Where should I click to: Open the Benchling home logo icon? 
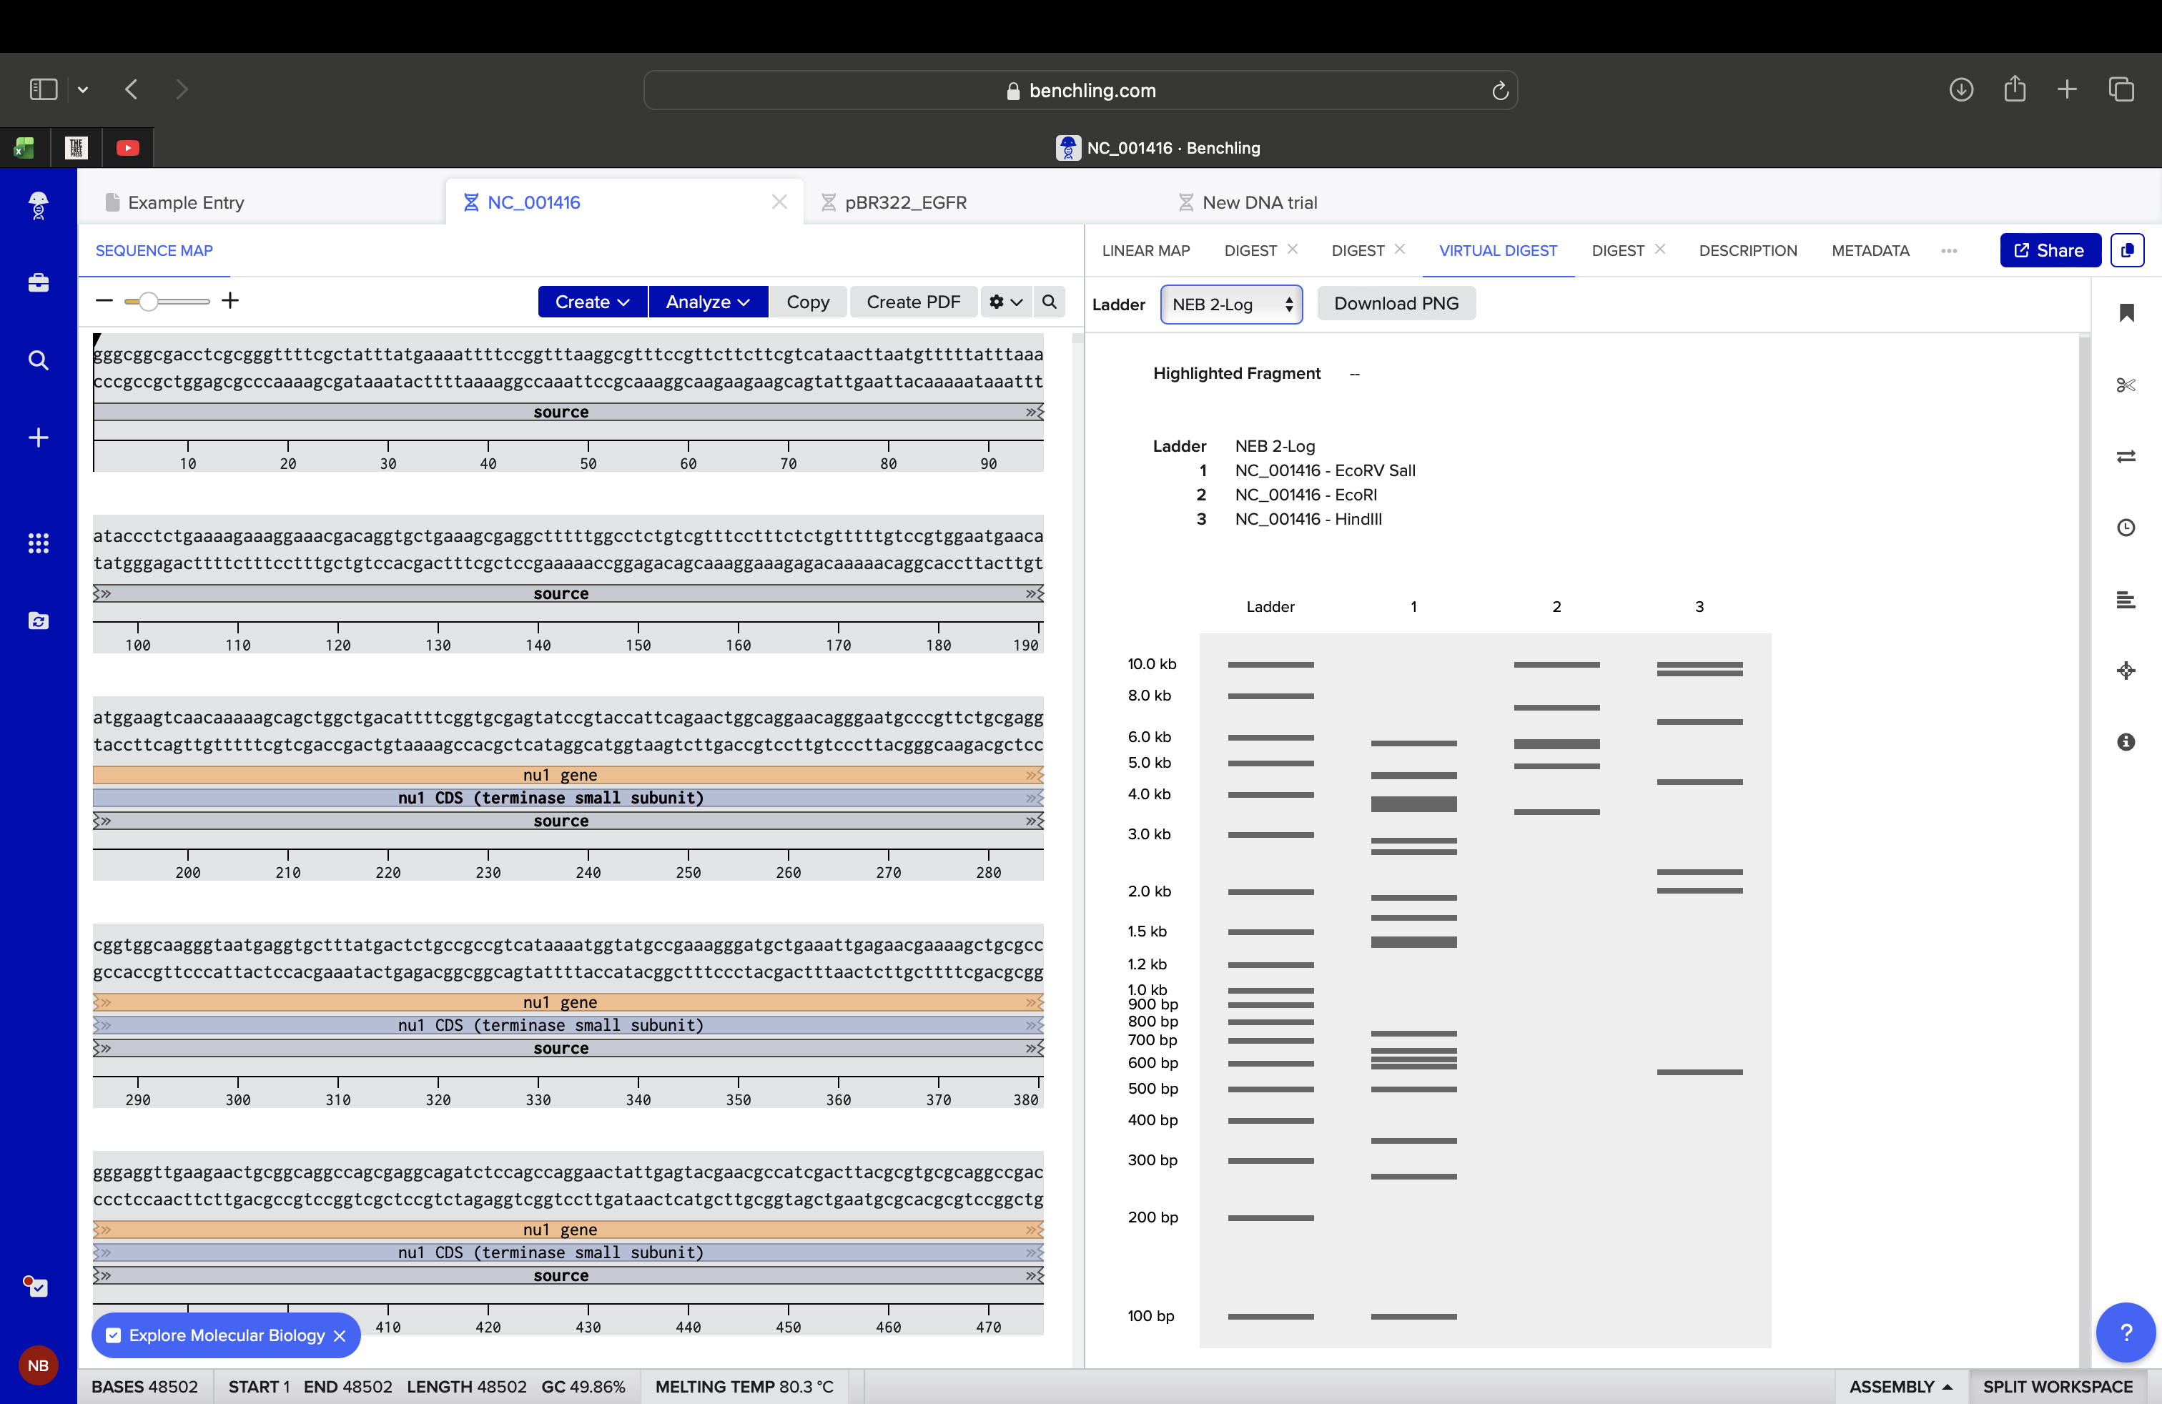pyautogui.click(x=38, y=205)
